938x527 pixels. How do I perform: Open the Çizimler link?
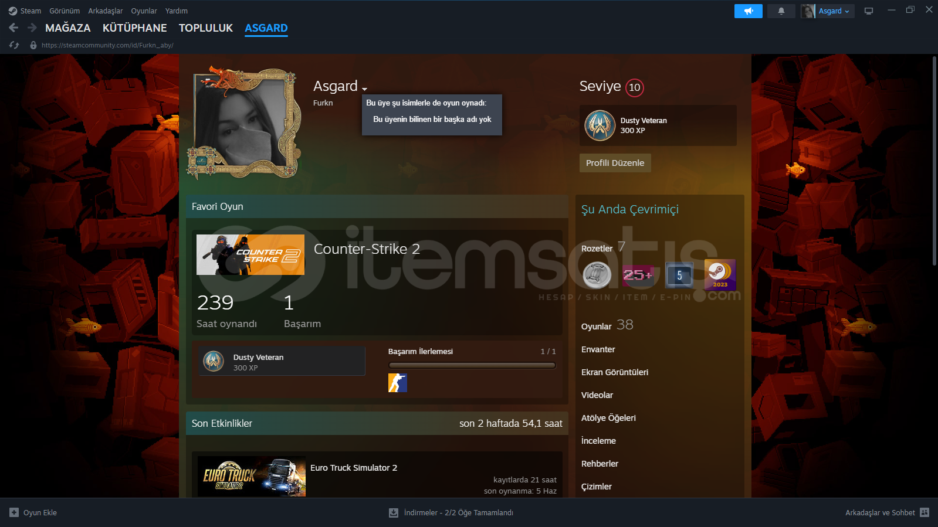click(597, 487)
